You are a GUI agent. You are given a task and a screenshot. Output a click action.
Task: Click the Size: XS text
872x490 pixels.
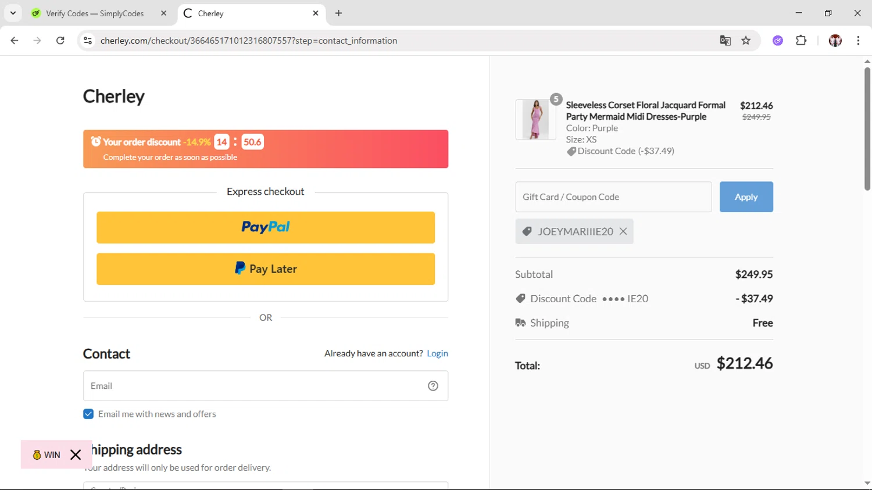click(x=581, y=140)
